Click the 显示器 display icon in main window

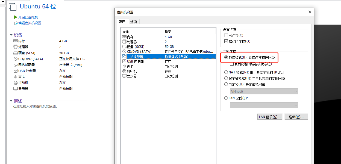click(x=15, y=89)
